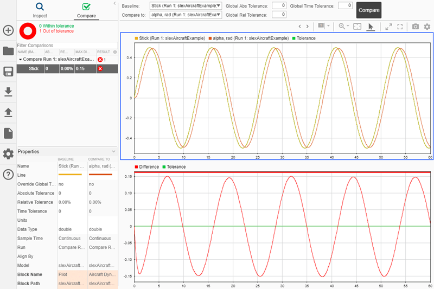This screenshot has height=289, width=434.
Task: Collapse the Compare Run 1 tree row
Action: click(x=20, y=59)
